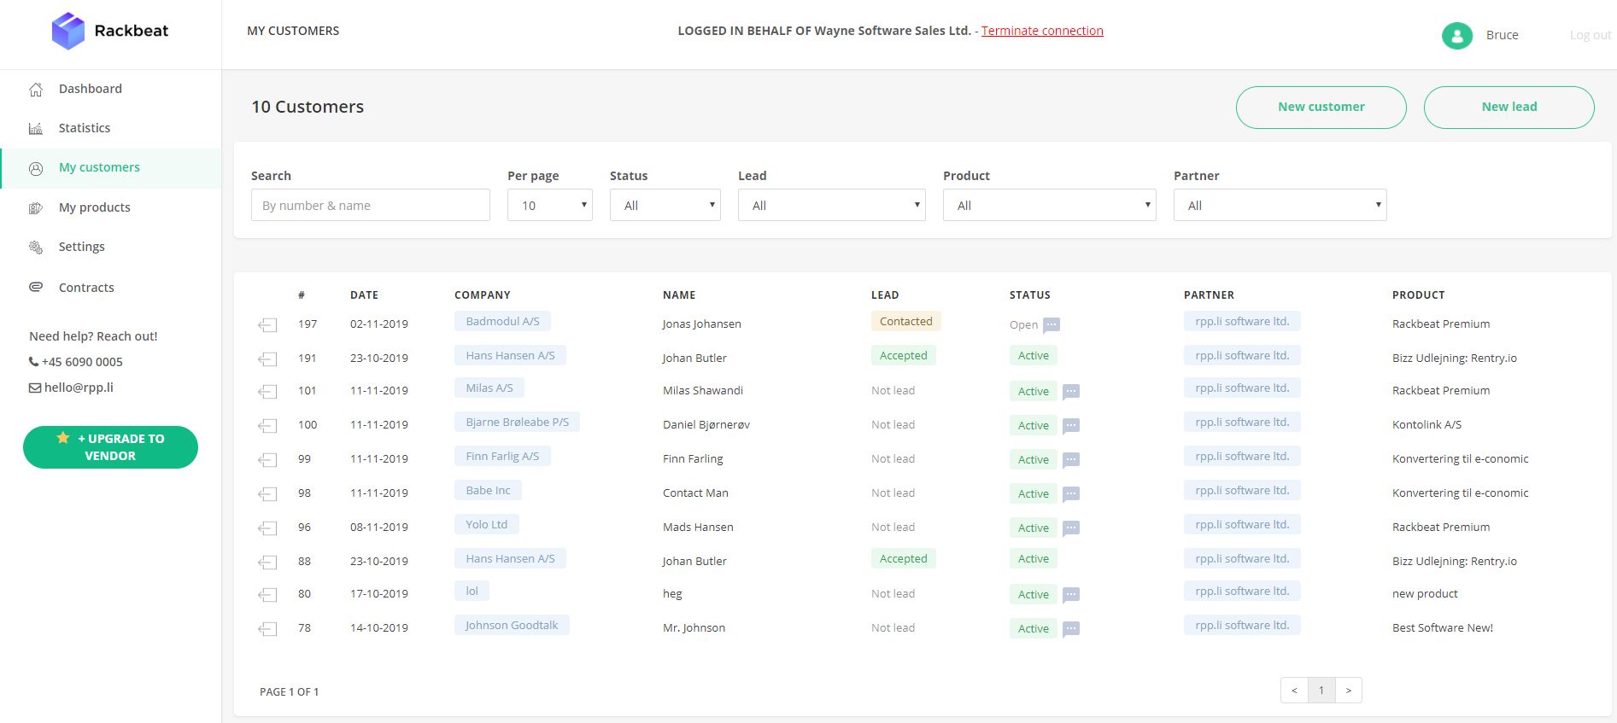
Task: Open Badmodul A/S company tag
Action: [502, 322]
